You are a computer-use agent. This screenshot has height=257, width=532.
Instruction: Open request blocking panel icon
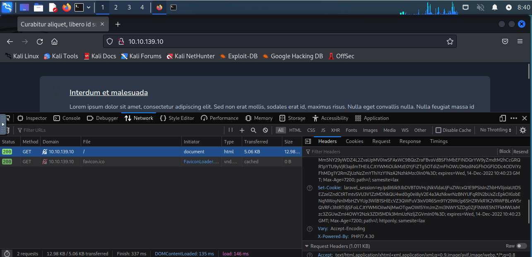(x=265, y=130)
